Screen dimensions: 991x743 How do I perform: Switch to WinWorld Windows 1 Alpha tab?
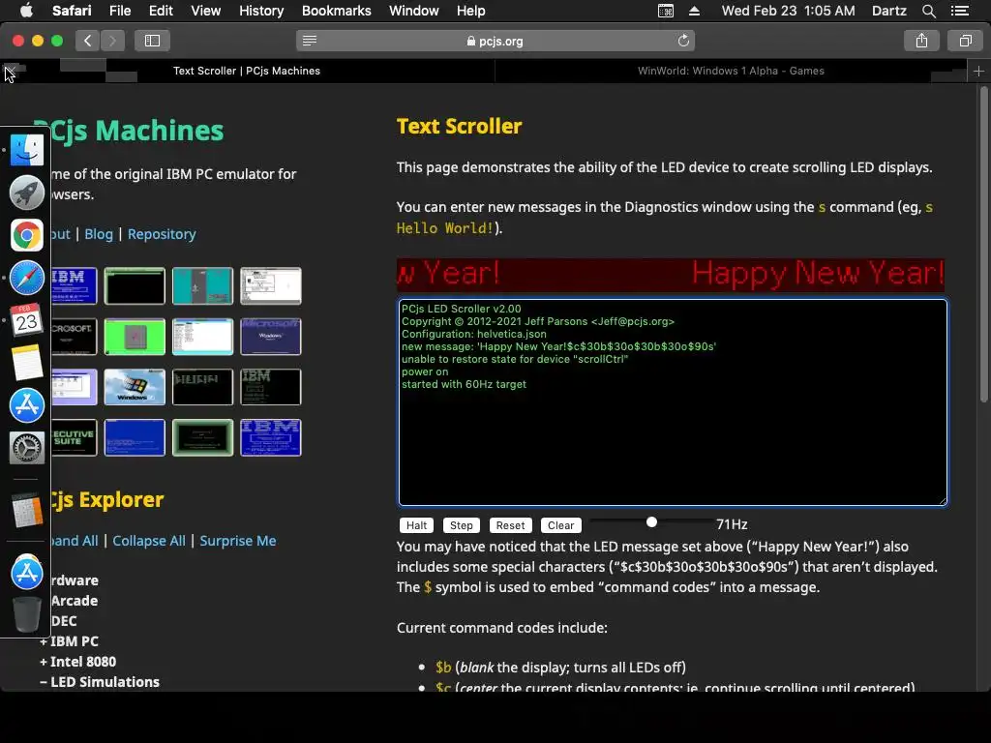point(731,71)
